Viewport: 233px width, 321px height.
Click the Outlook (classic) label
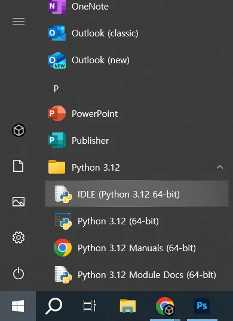105,33
